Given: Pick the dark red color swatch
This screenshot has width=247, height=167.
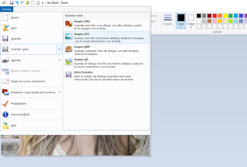Looking at the screenshot, I should [x=209, y=16].
